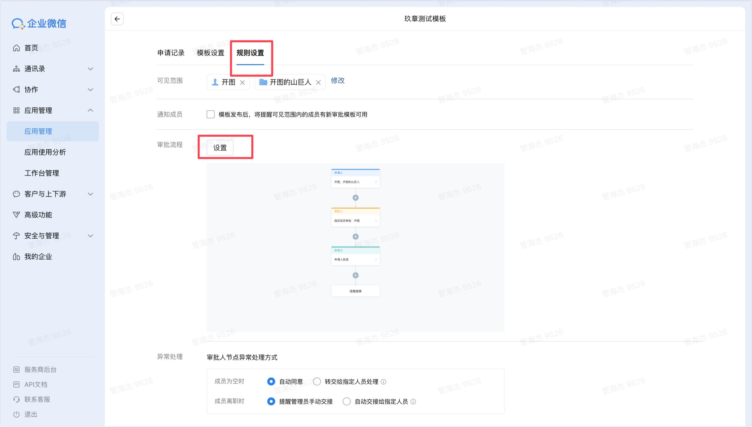752x427 pixels.
Task: Click info icon beside 转交给指定人员处理
Action: (383, 382)
